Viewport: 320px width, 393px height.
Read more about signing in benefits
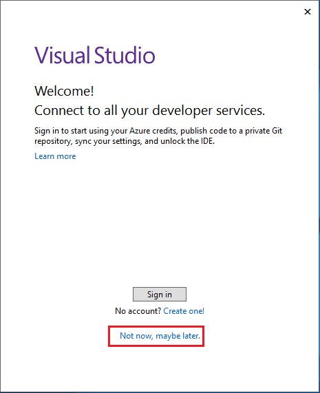[x=55, y=156]
